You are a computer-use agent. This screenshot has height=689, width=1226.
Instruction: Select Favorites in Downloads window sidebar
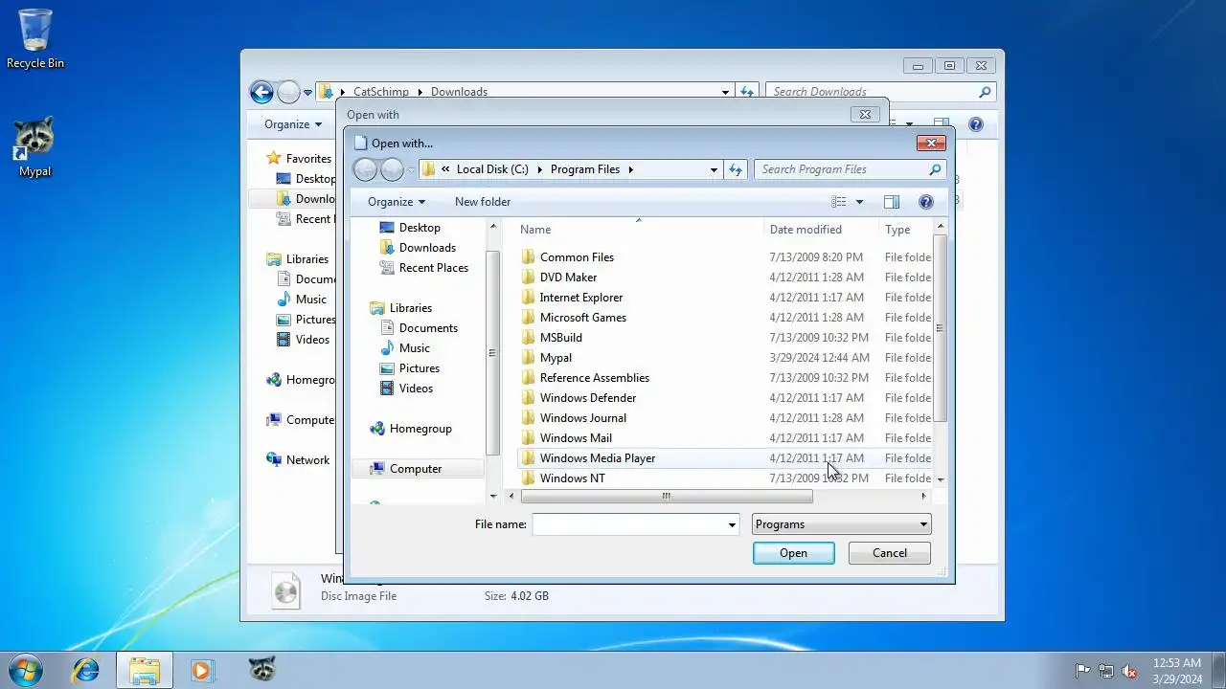[308, 159]
